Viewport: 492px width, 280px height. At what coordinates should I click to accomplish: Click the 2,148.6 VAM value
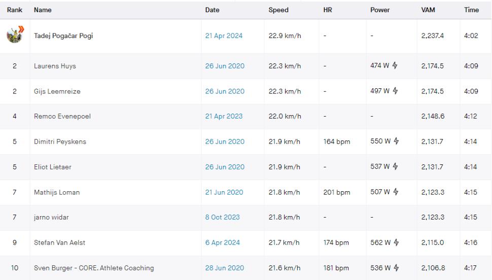(x=433, y=116)
